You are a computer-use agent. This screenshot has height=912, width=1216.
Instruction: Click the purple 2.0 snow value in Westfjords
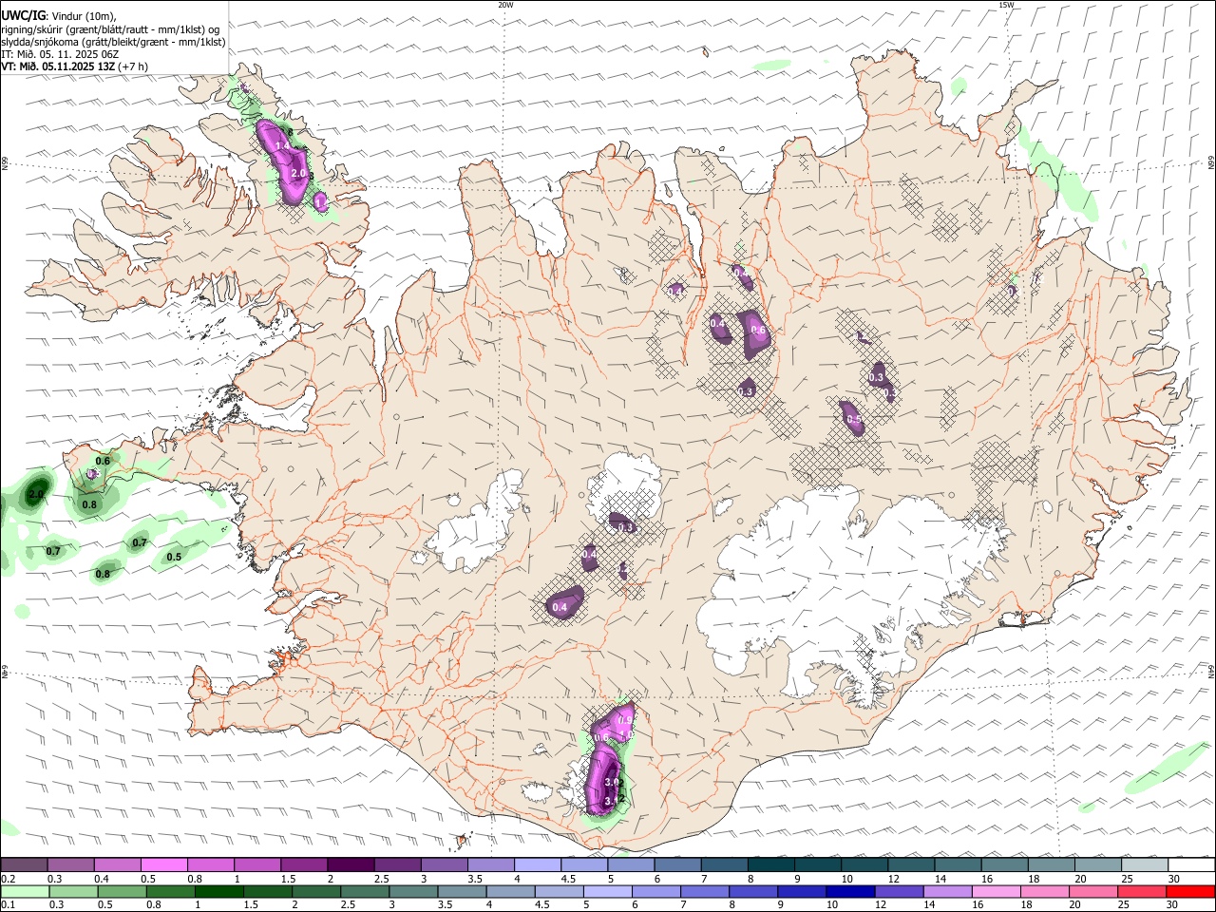tap(298, 174)
